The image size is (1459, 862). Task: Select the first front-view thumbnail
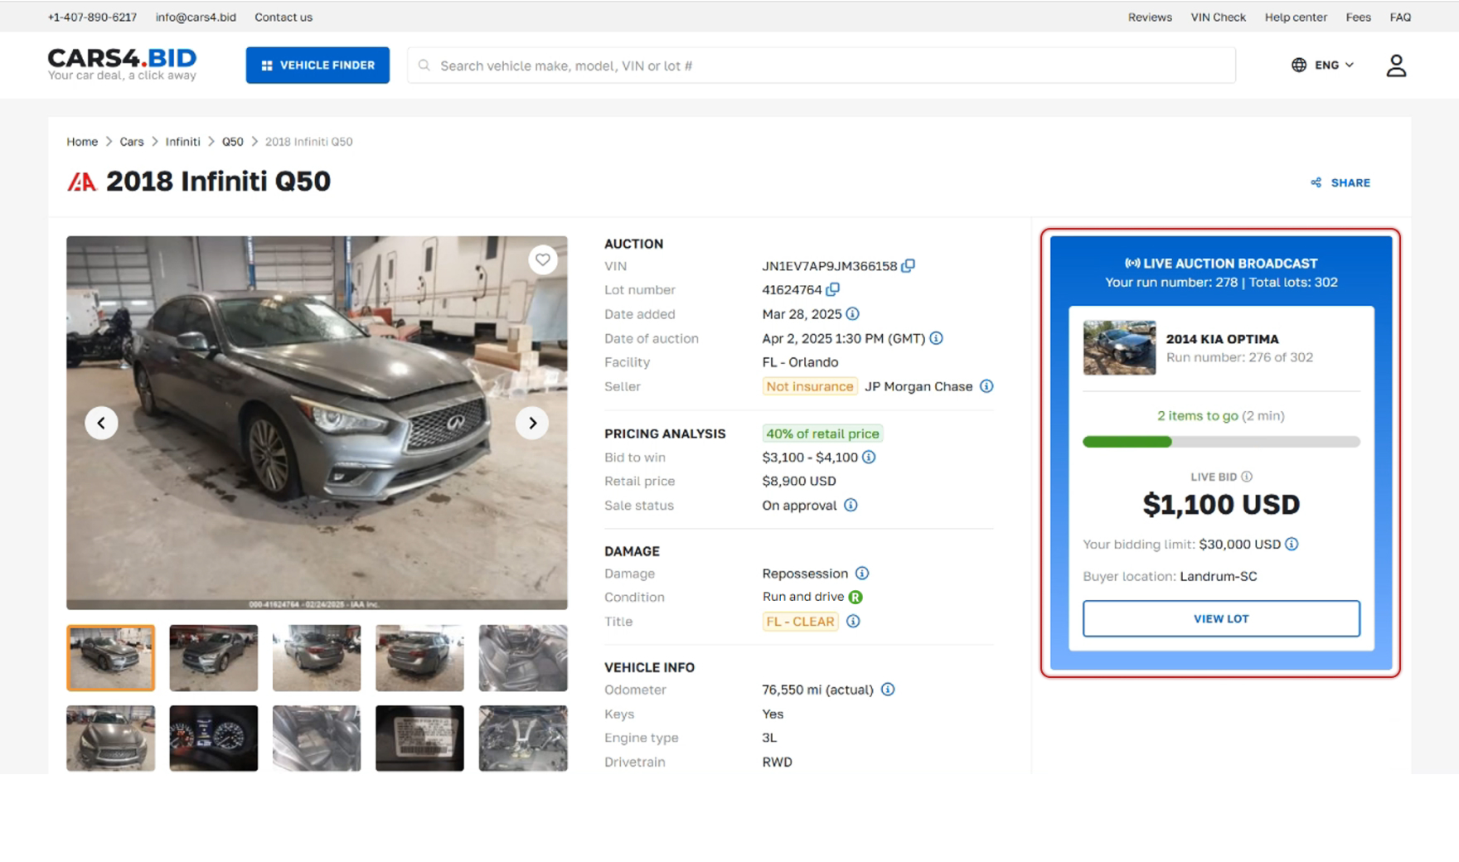pos(110,658)
